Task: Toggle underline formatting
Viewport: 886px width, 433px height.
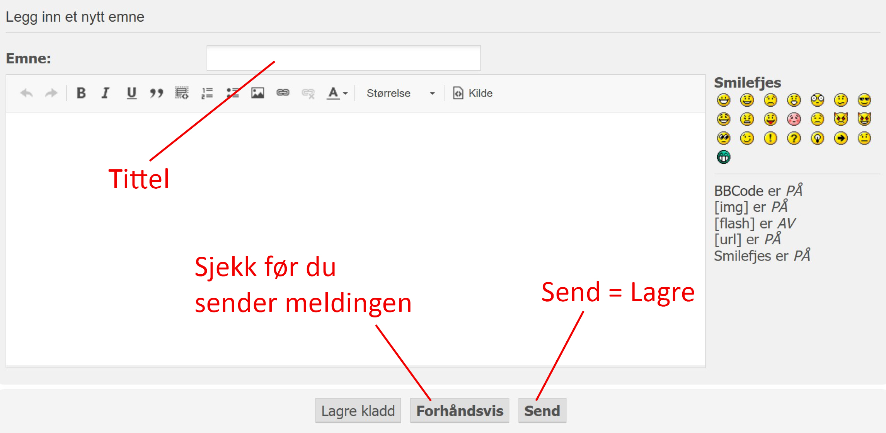Action: pyautogui.click(x=131, y=93)
